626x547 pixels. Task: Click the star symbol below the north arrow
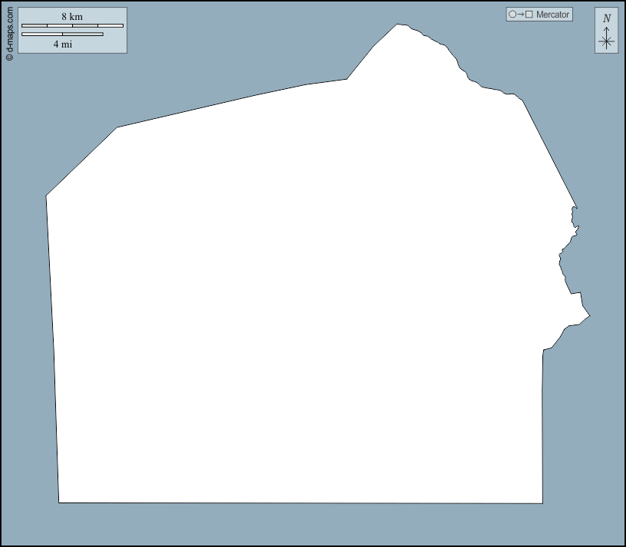pos(607,42)
